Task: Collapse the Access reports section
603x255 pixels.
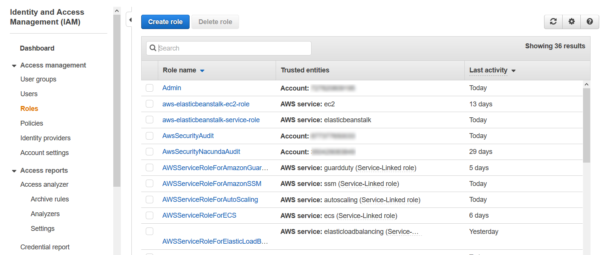Action: [14, 171]
